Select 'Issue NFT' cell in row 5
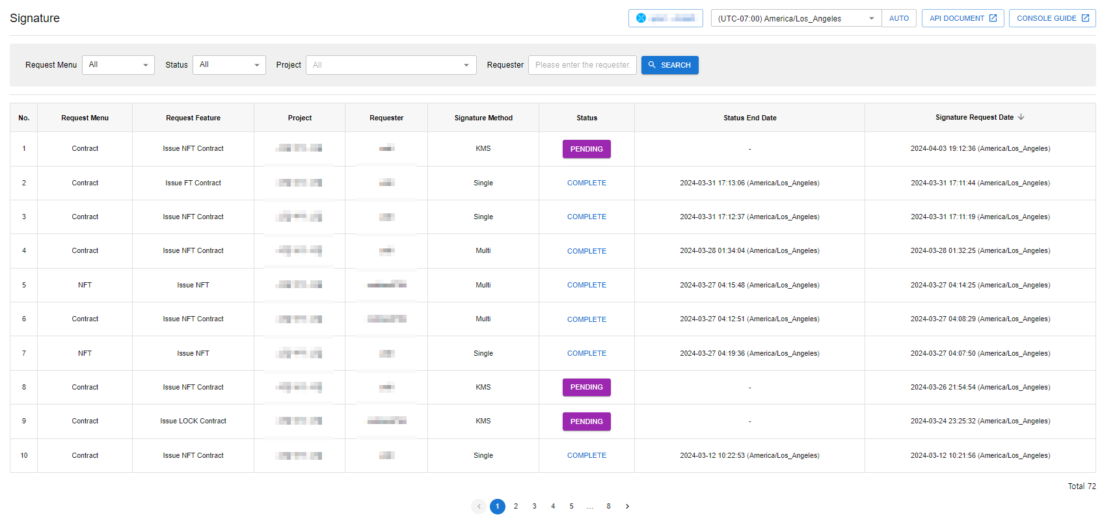Image resolution: width=1102 pixels, height=519 pixels. (x=193, y=285)
